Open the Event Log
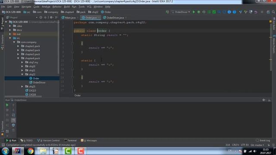 263,140
